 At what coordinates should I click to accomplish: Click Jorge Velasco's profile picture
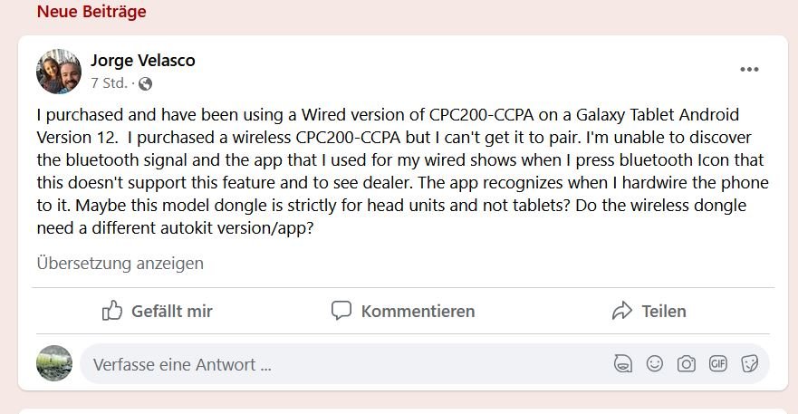point(59,72)
